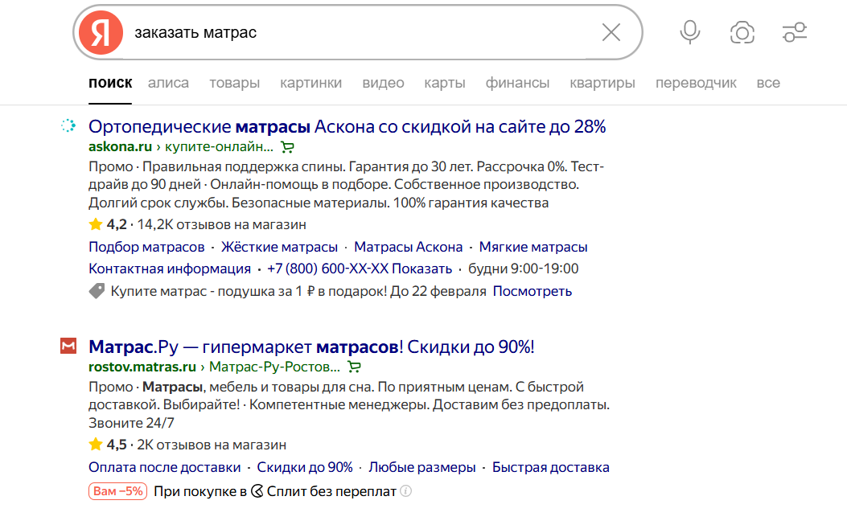Click the gift tag icon in the Askona promo

[95, 292]
